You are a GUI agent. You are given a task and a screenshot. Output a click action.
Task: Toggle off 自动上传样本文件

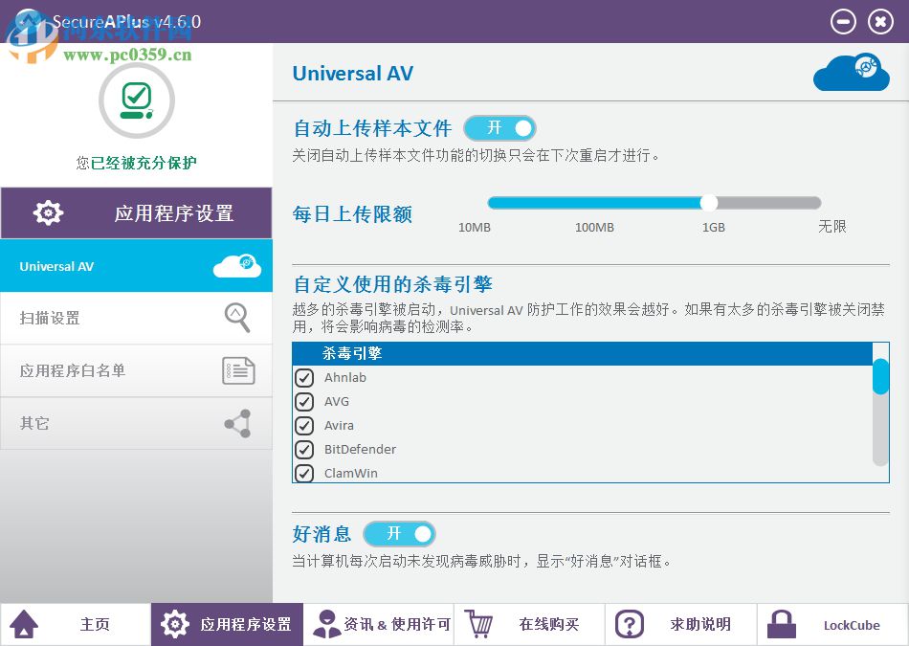(x=499, y=127)
